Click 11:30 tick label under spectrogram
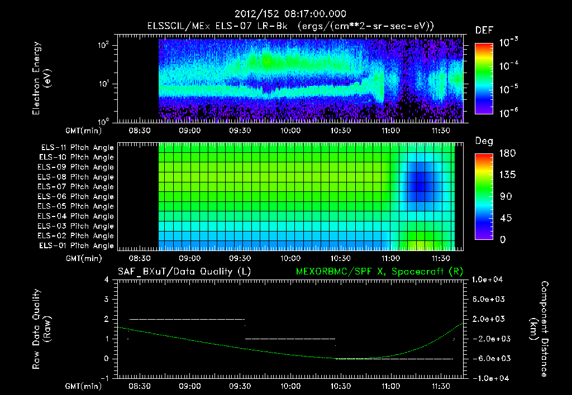 pos(441,131)
